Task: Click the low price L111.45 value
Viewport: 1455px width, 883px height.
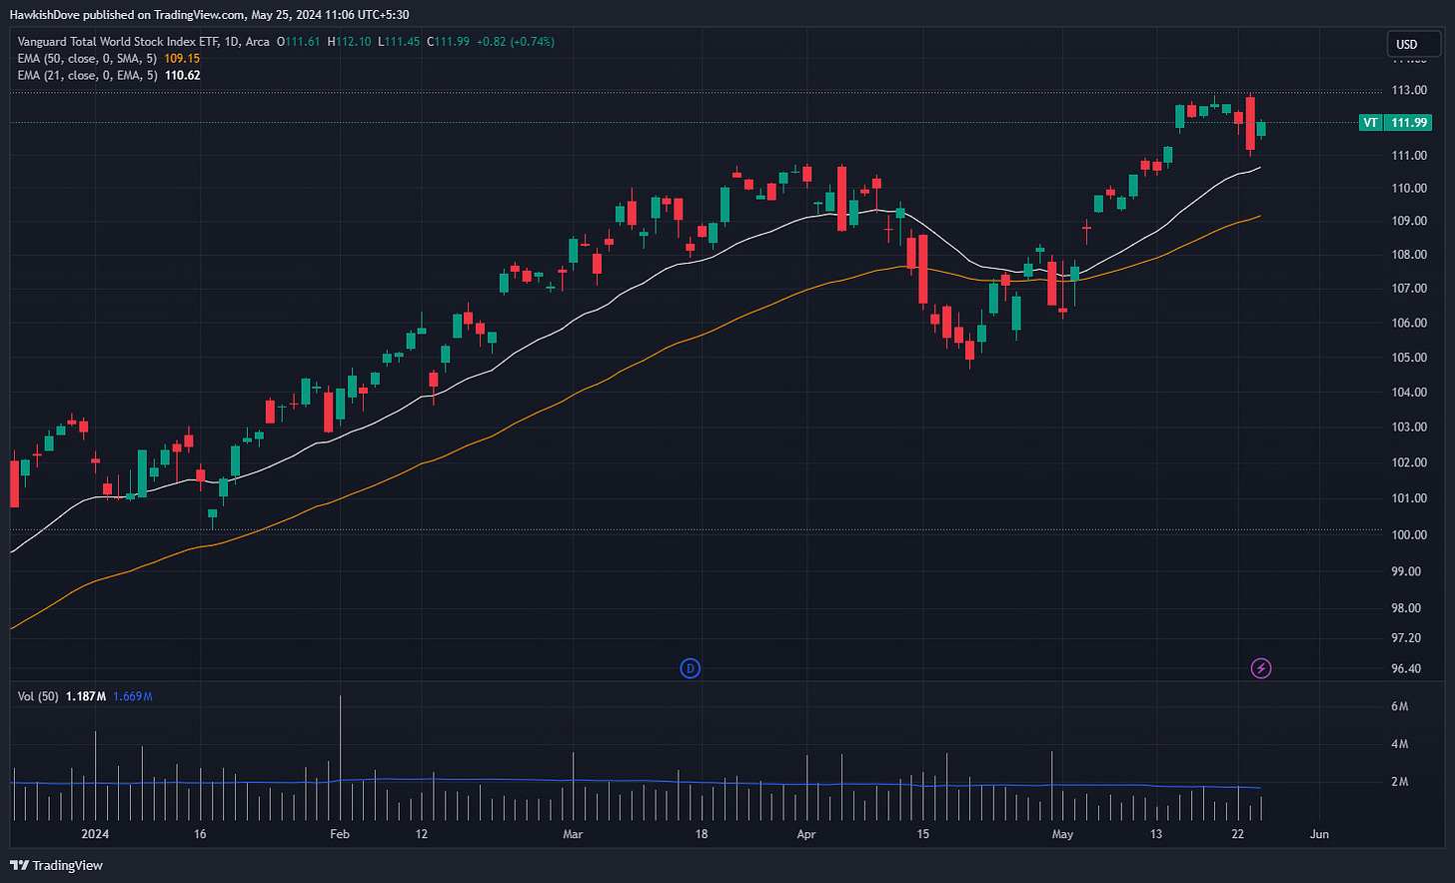Action: (x=399, y=42)
